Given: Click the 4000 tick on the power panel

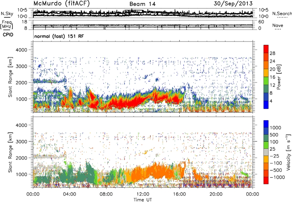Looking at the screenshot, I should [22, 50].
